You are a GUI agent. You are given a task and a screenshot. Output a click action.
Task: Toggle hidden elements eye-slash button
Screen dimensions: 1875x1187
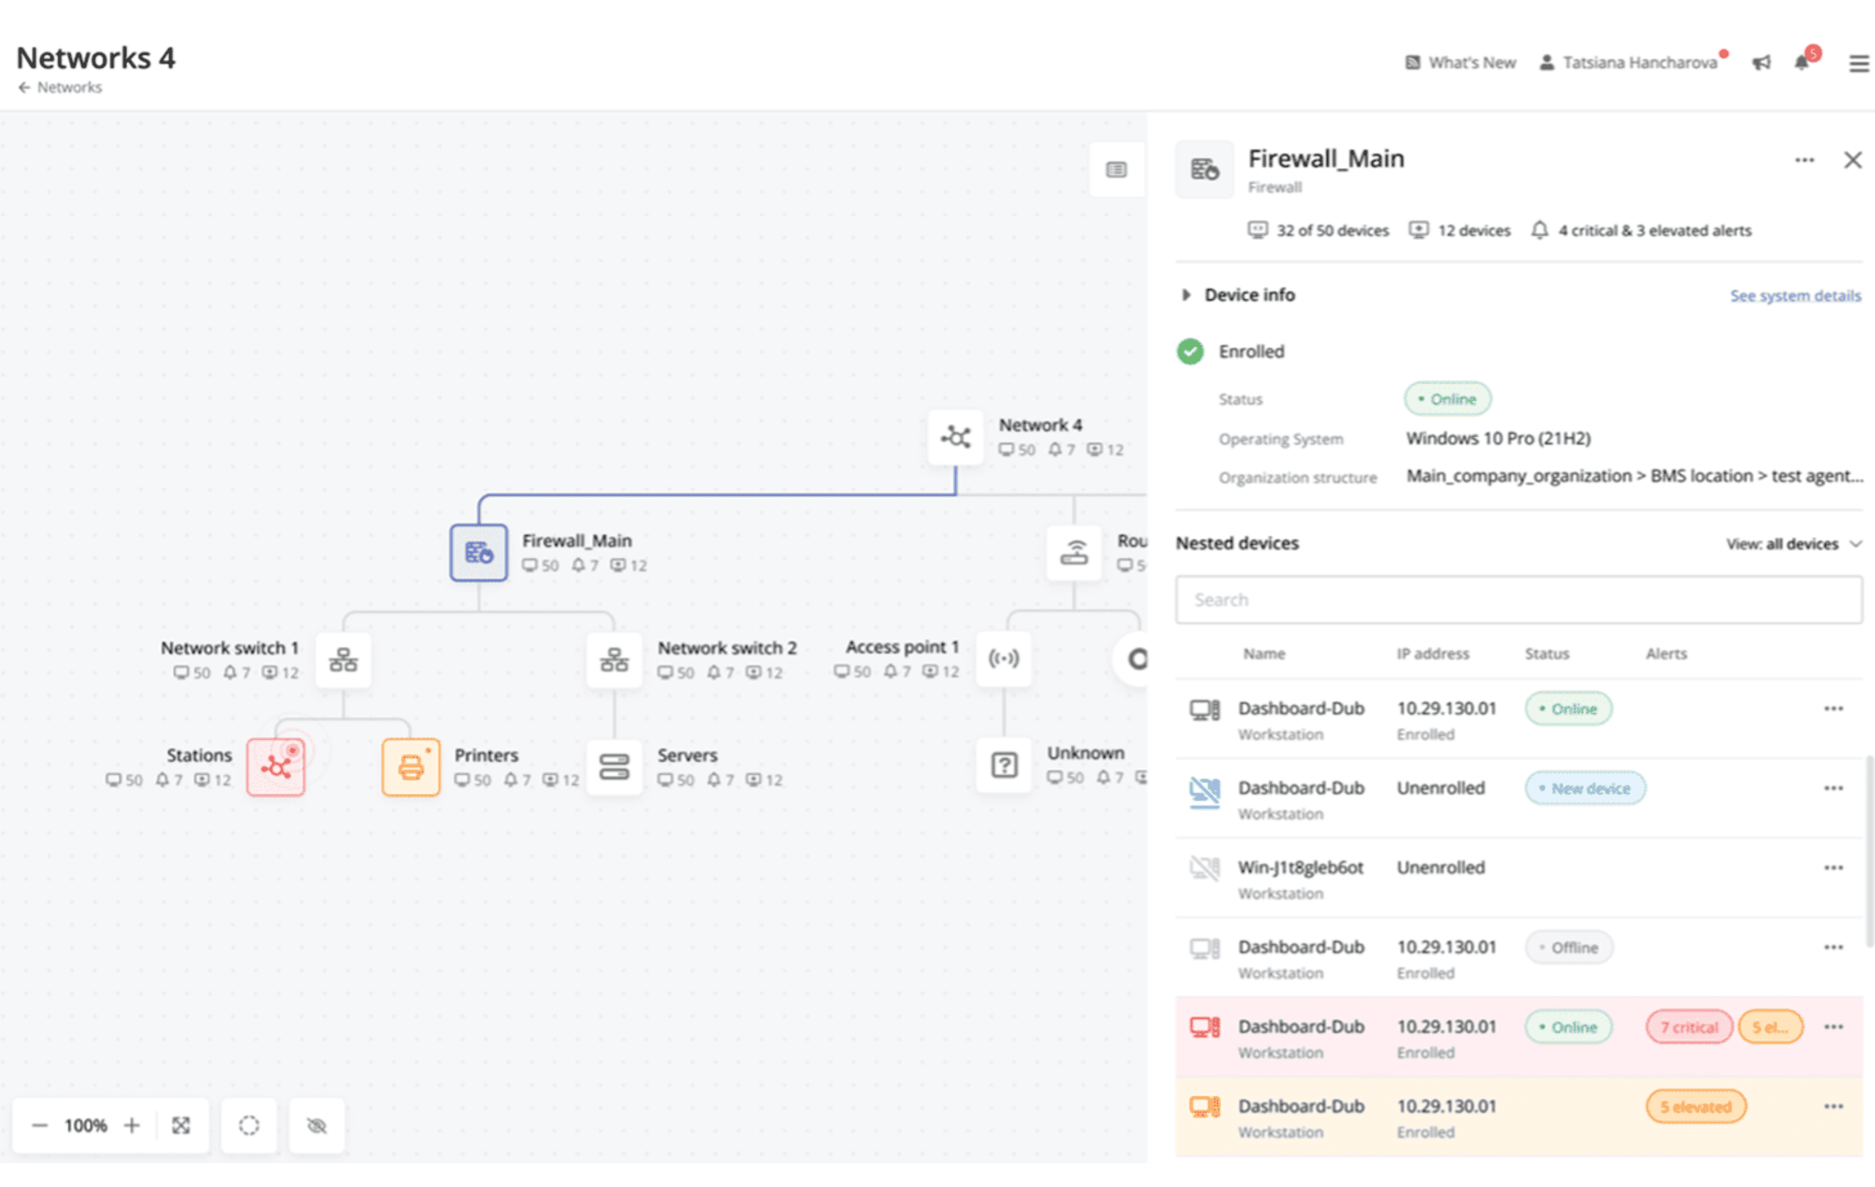coord(316,1126)
